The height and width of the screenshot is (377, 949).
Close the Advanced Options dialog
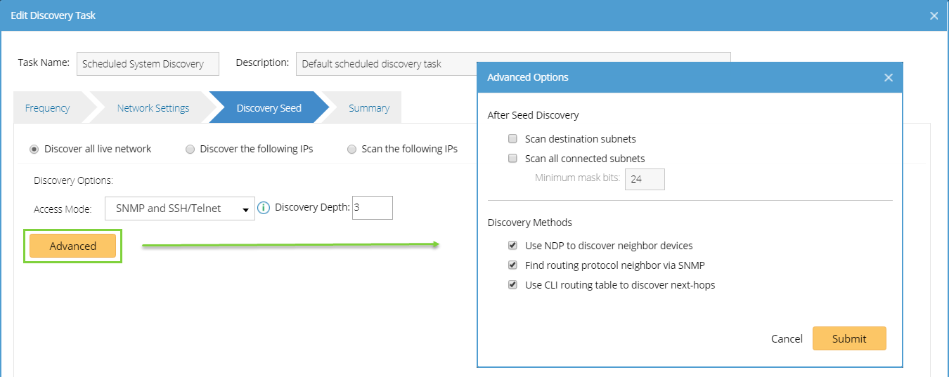point(889,78)
